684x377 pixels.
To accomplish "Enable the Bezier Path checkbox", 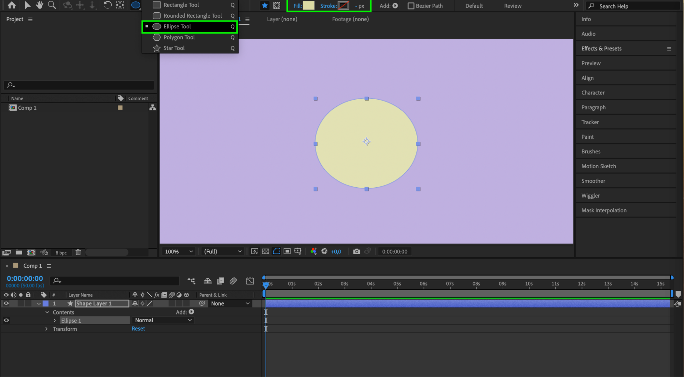I will coord(411,6).
